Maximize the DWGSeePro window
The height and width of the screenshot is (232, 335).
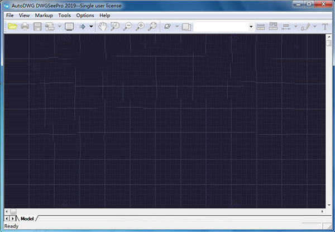point(309,4)
